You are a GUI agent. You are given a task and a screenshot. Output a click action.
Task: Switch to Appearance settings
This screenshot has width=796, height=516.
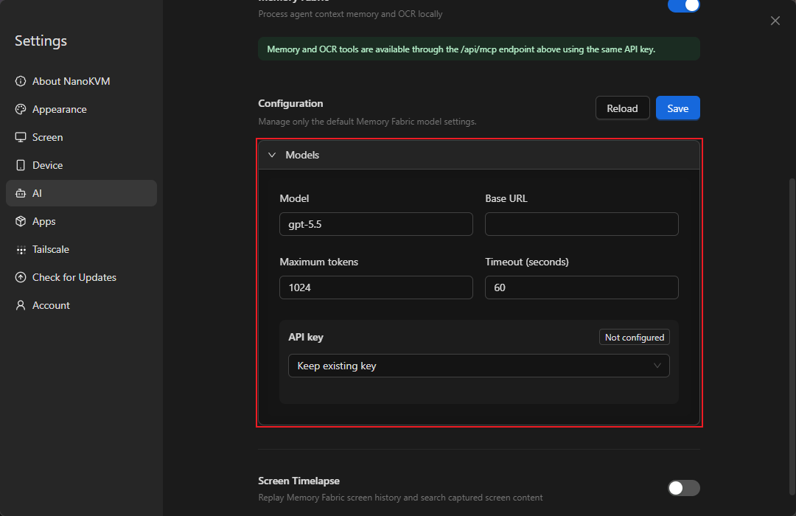[81, 109]
